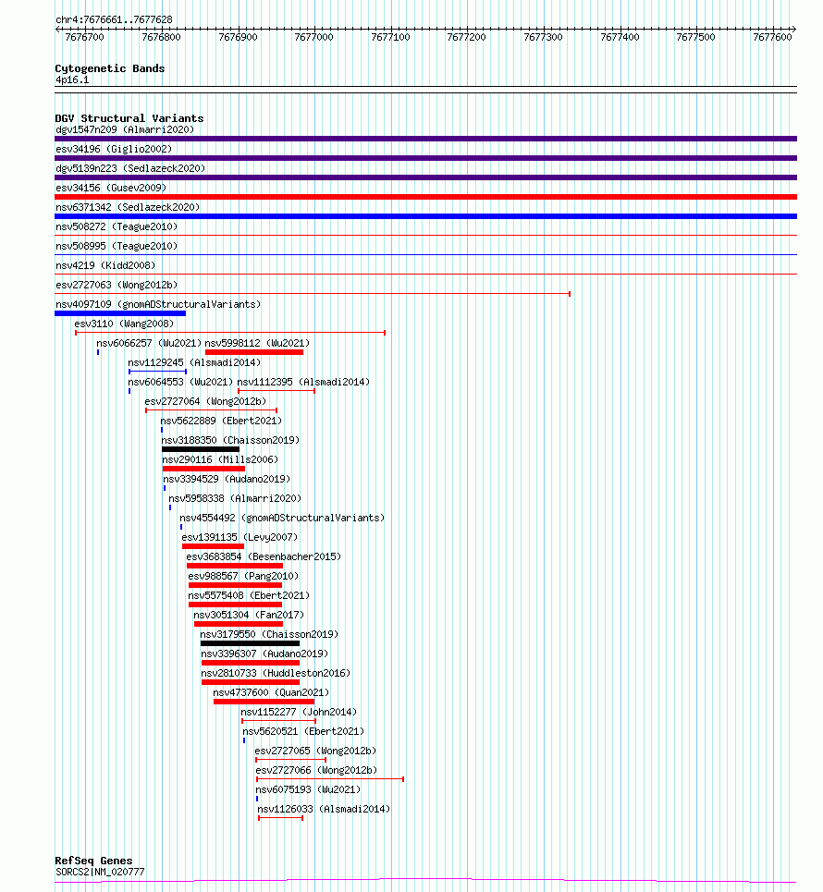Open nsv290116 (Mills2006) variant
Image resolution: width=823 pixels, height=892 pixels.
220,459
